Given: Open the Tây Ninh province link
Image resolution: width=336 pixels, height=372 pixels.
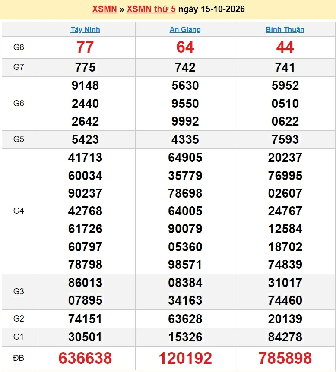Looking at the screenshot, I should (85, 29).
